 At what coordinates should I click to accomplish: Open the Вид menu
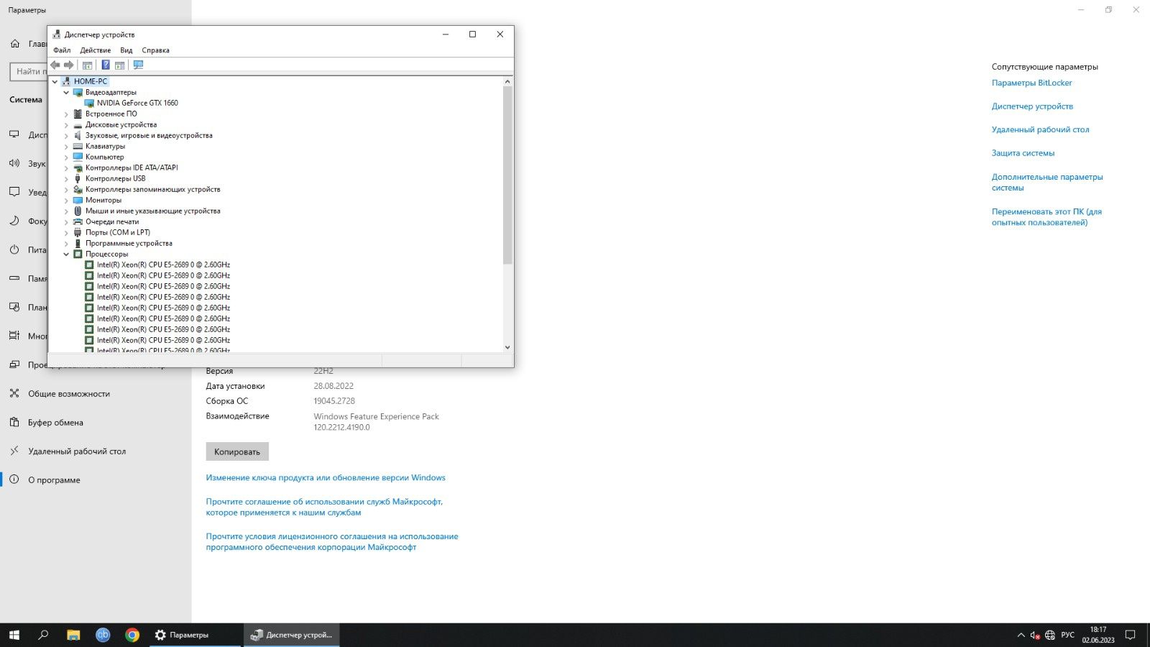pos(126,50)
